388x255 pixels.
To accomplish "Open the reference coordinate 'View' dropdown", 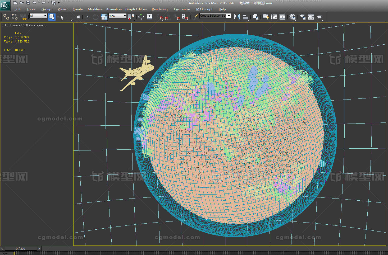I will coord(125,16).
